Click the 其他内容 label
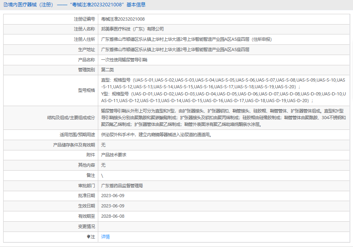This screenshot has width=353, height=247. tap(86, 165)
